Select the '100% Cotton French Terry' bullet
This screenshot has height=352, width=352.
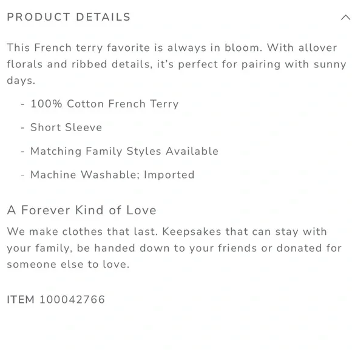tap(104, 104)
